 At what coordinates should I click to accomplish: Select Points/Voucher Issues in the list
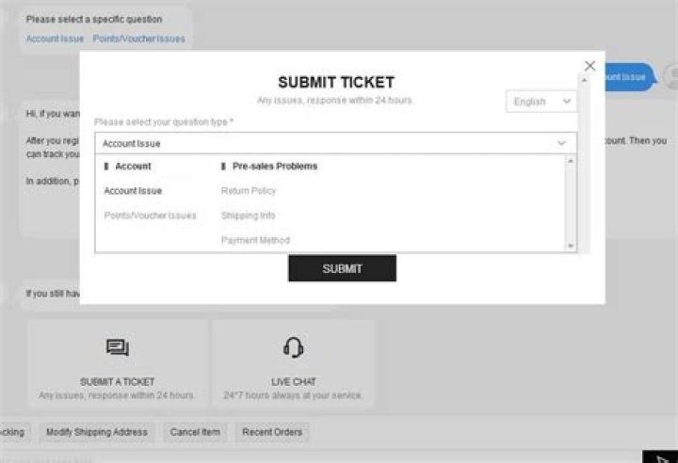coord(150,216)
